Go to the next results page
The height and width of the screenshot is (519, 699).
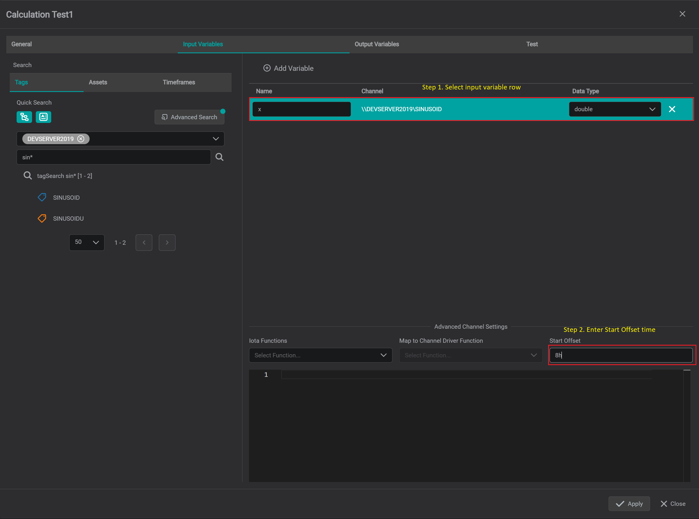click(x=167, y=242)
